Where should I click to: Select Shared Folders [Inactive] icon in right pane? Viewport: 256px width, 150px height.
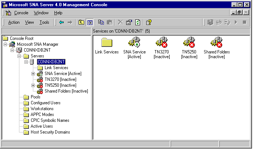[x=217, y=43]
